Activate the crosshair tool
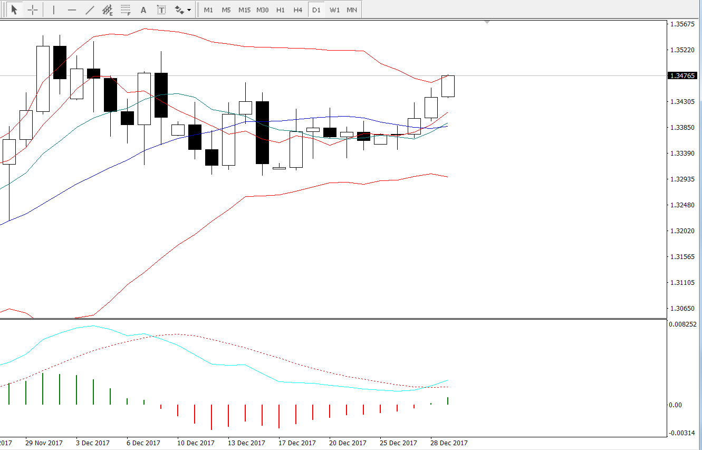Screen dimensions: 702x450 pyautogui.click(x=32, y=9)
